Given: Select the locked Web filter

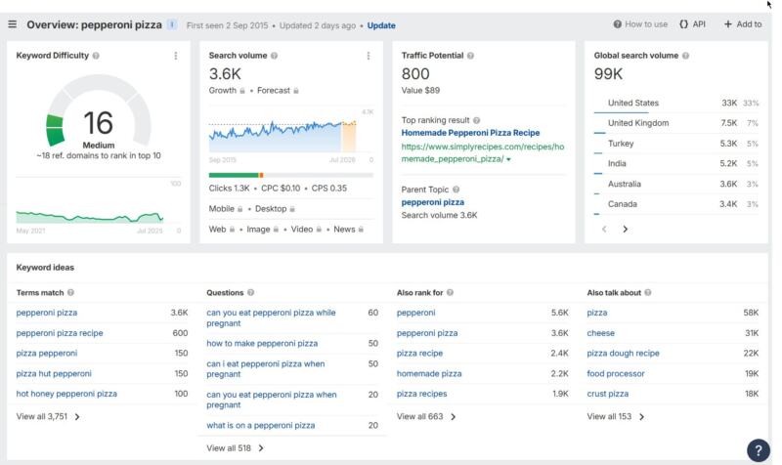Looking at the screenshot, I should coord(222,230).
